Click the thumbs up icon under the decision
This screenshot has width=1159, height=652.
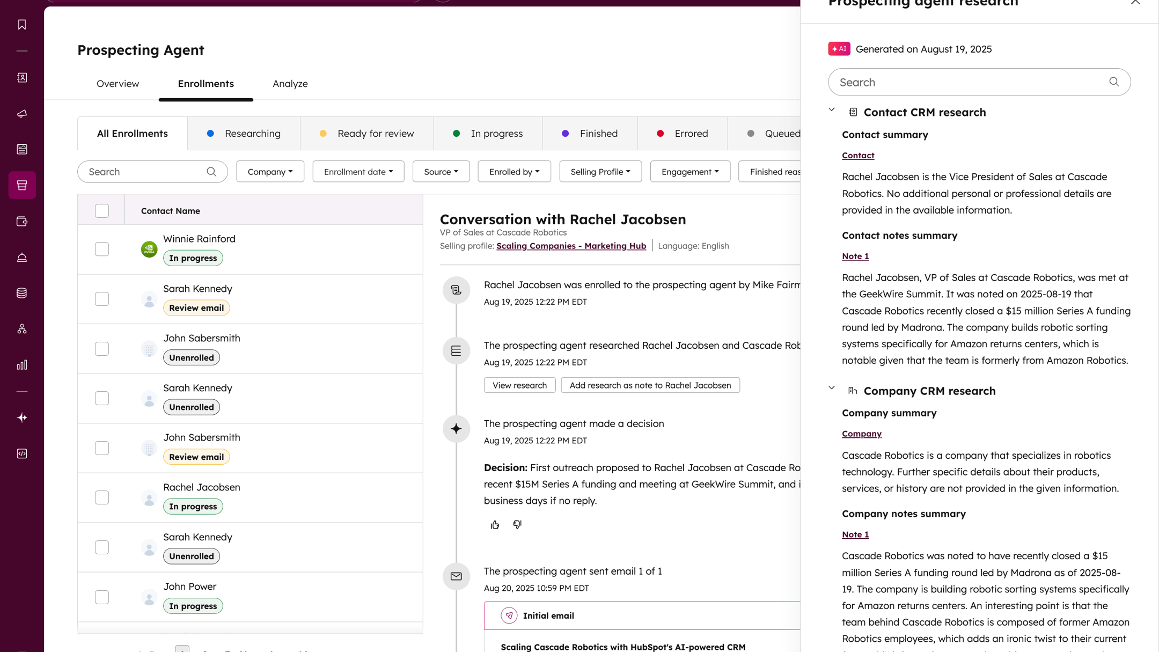pyautogui.click(x=495, y=524)
